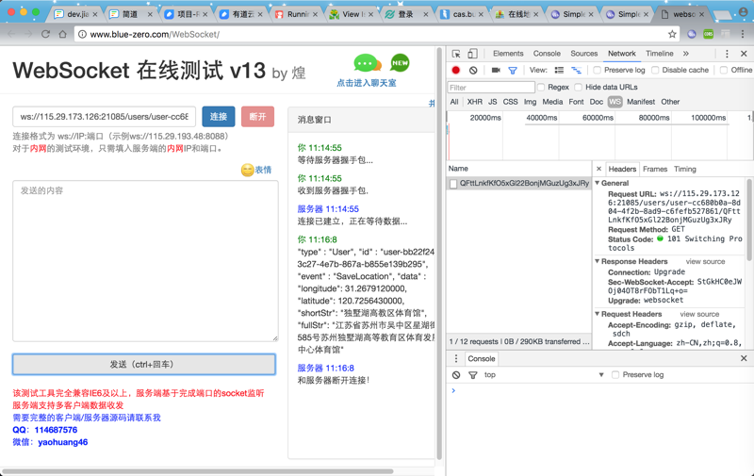Focus the Network Filter text box
The height and width of the screenshot is (476, 754).
(491, 87)
